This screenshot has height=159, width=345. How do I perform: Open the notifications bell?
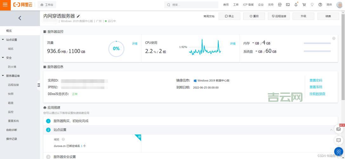(296, 5)
